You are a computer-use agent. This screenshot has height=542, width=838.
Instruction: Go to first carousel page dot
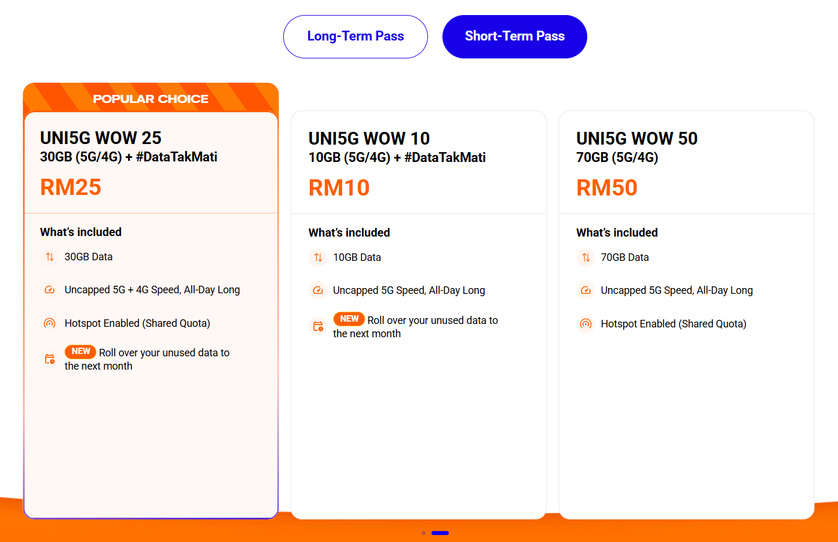pos(424,533)
